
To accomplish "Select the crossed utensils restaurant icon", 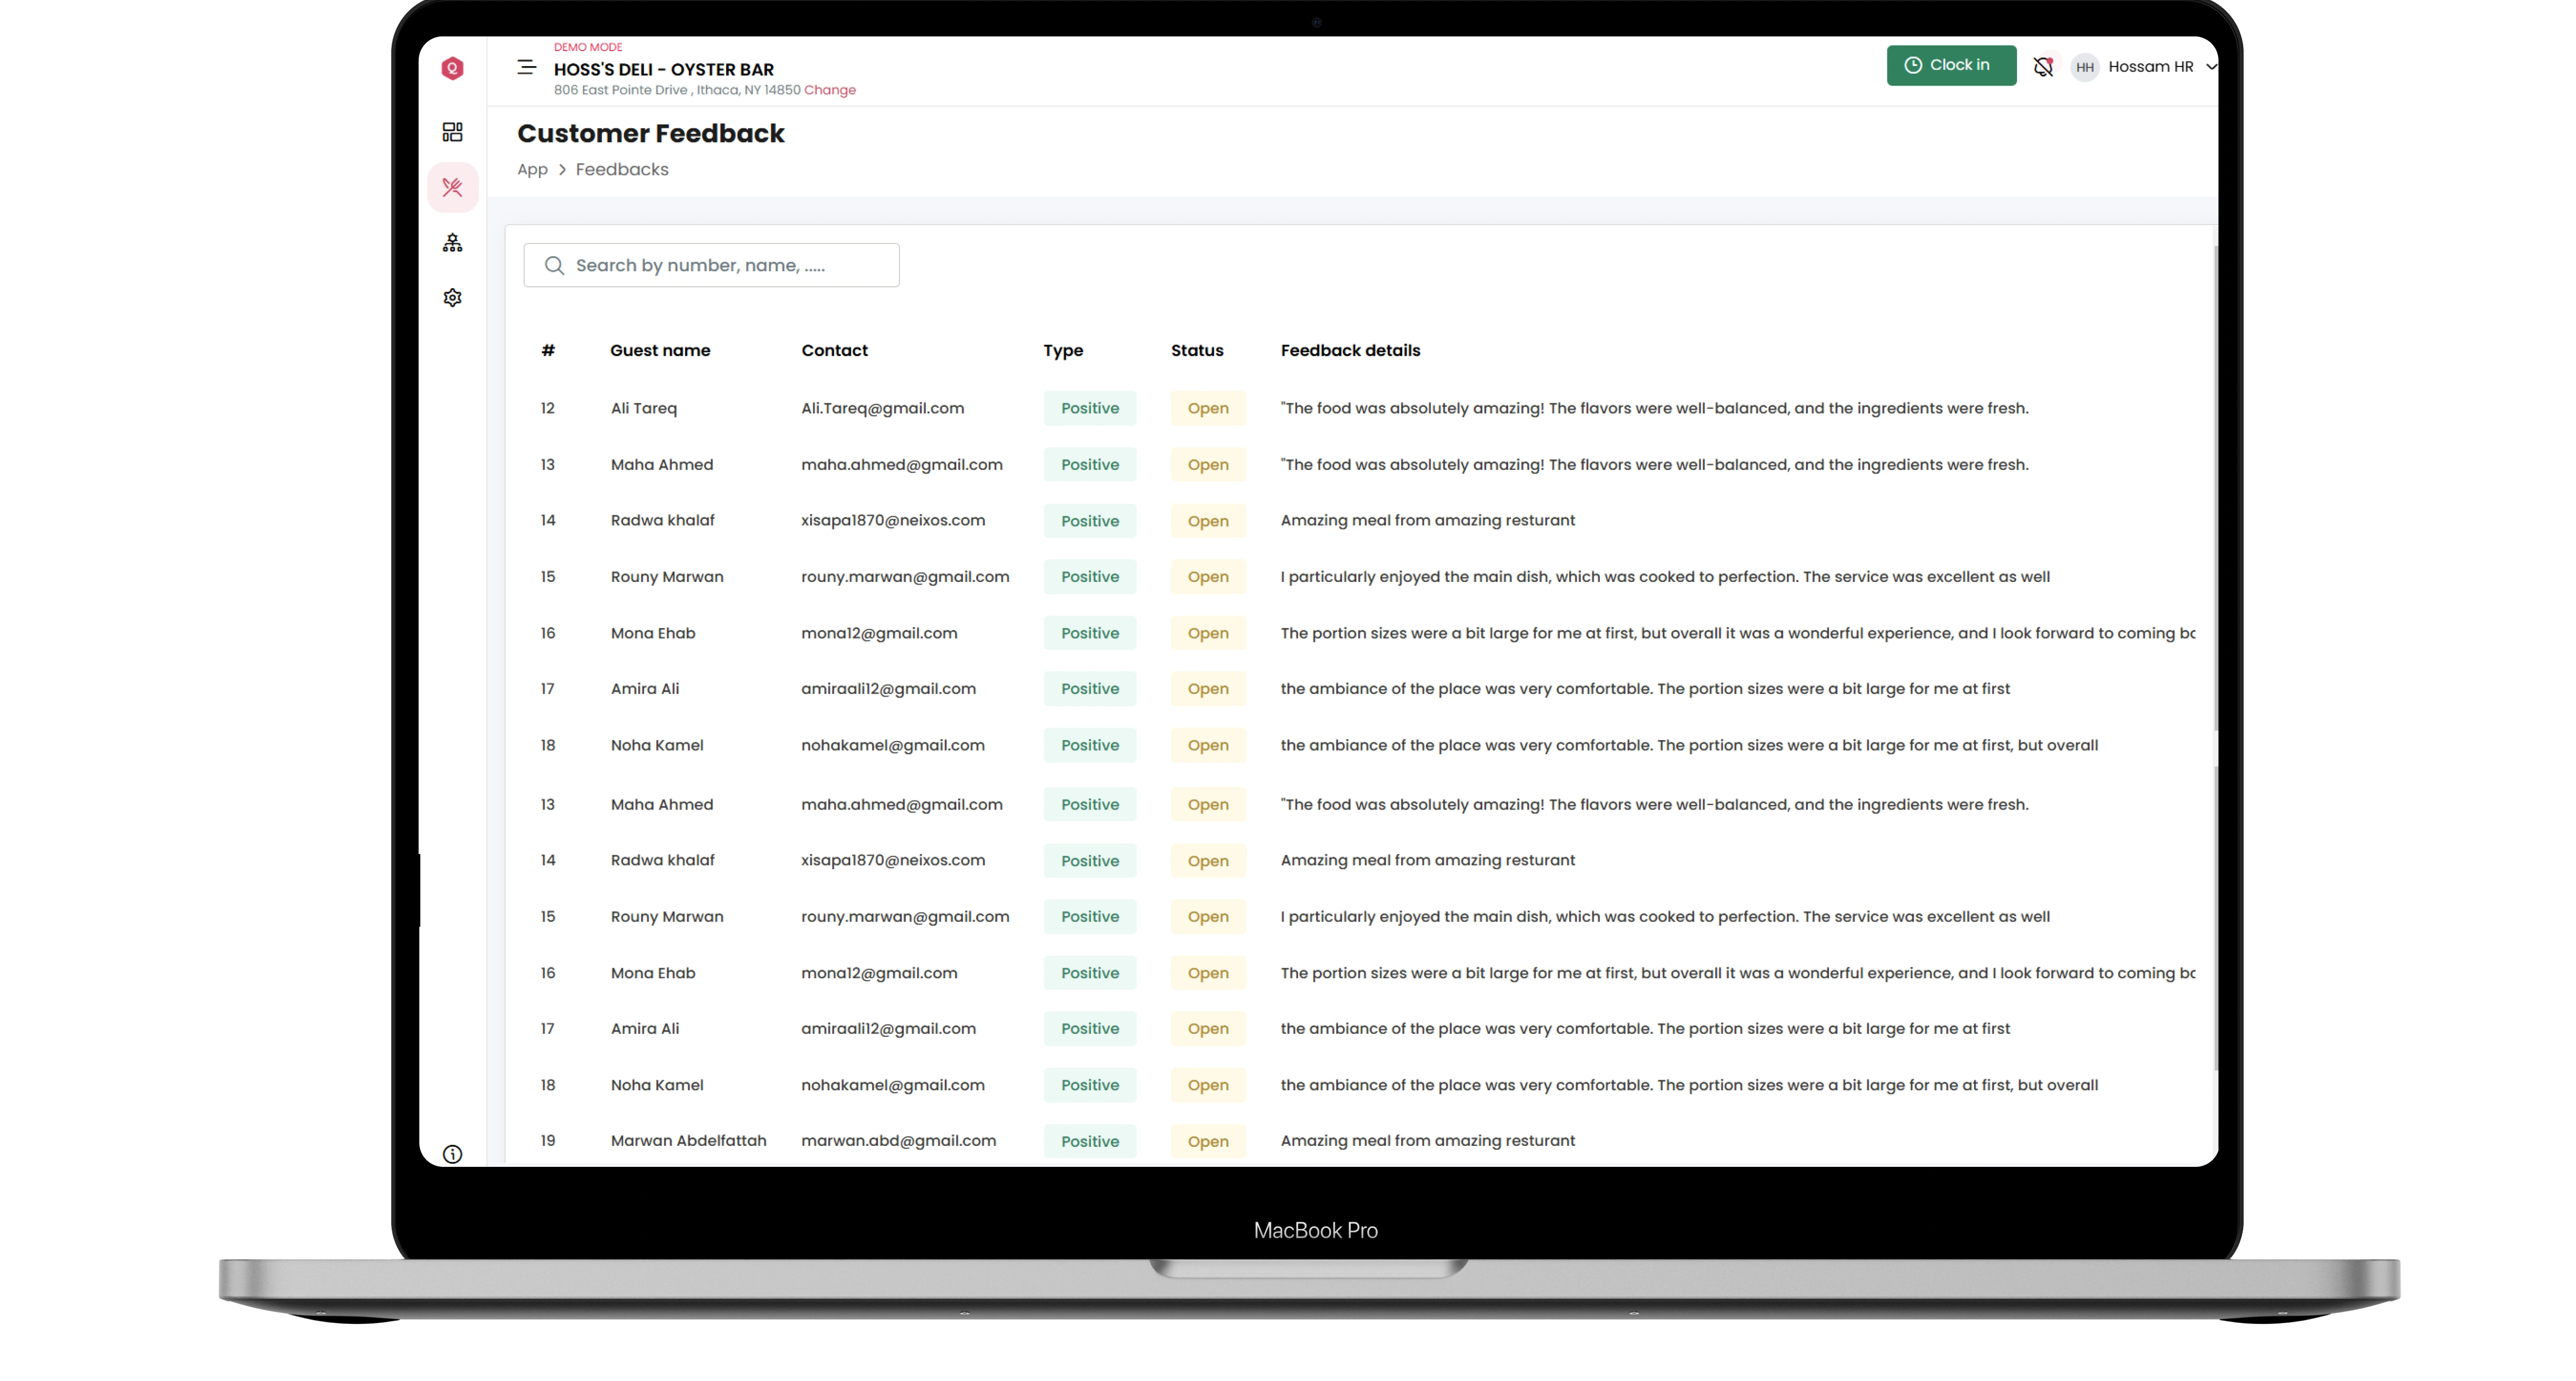I will tap(452, 187).
